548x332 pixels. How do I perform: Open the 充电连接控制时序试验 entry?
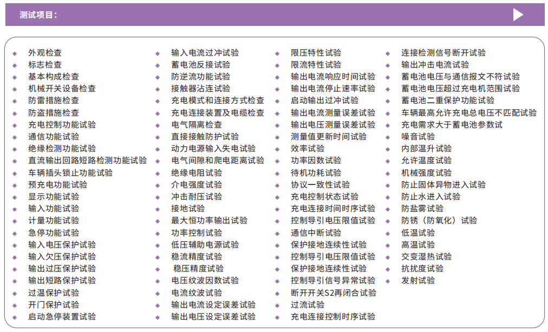point(332,317)
